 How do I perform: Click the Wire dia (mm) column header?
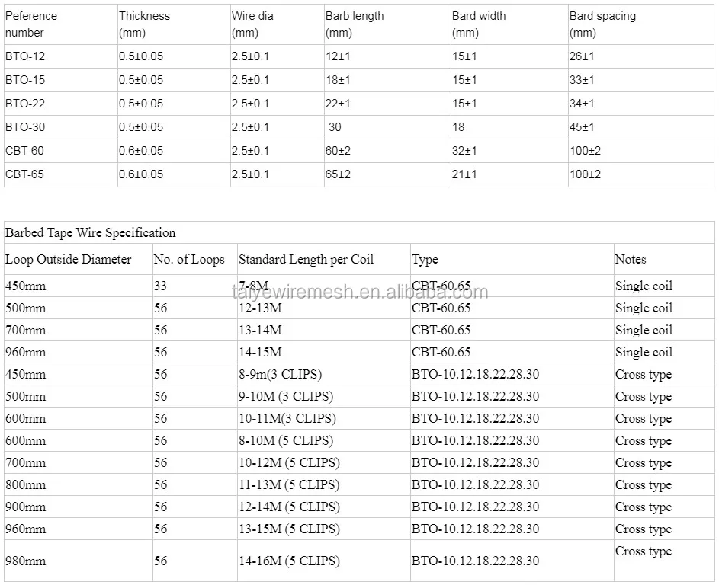[x=252, y=24]
